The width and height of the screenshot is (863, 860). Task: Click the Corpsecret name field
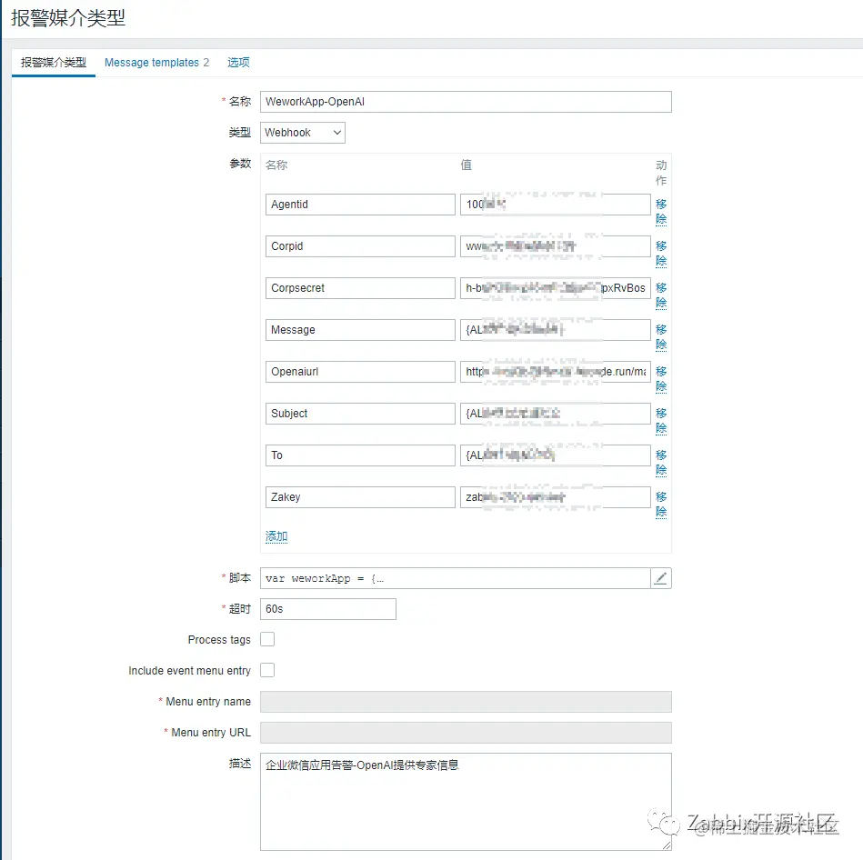[x=360, y=288]
